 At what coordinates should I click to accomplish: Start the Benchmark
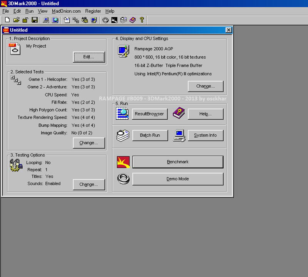pyautogui.click(x=178, y=162)
